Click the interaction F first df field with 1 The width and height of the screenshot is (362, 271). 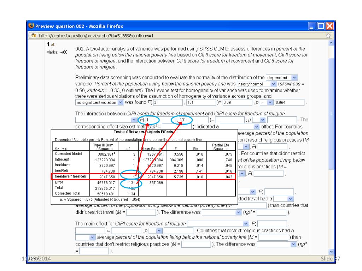point(160,120)
